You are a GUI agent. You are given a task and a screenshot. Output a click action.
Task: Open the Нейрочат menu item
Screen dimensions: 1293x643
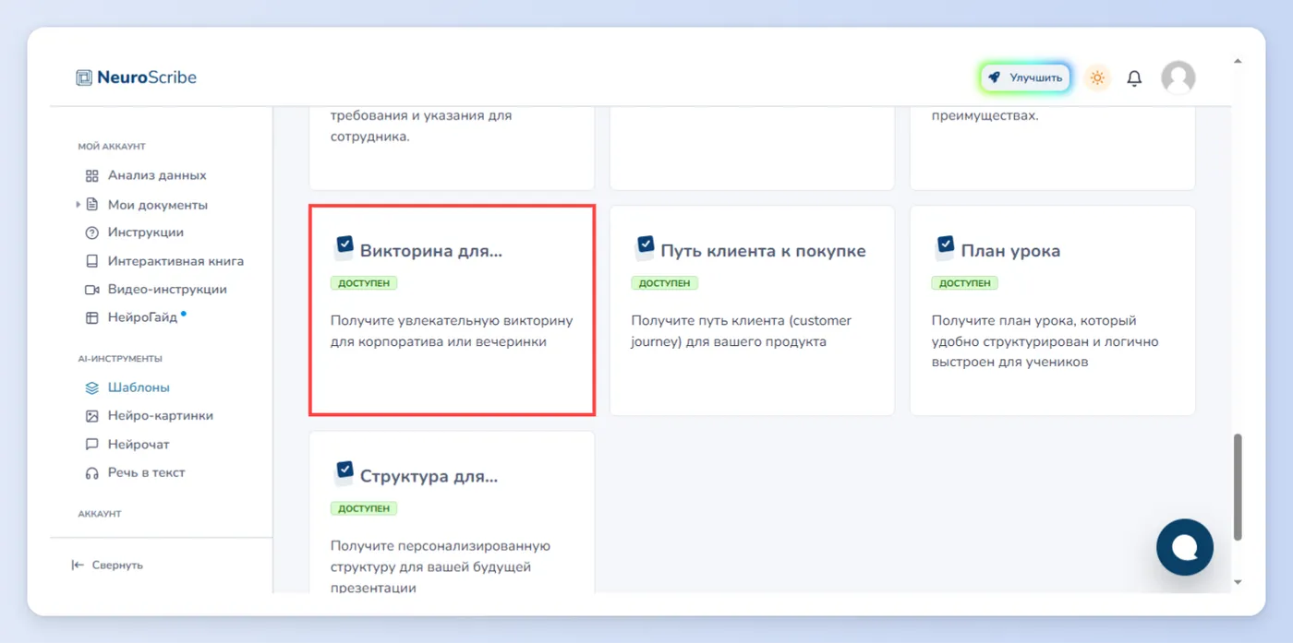139,445
